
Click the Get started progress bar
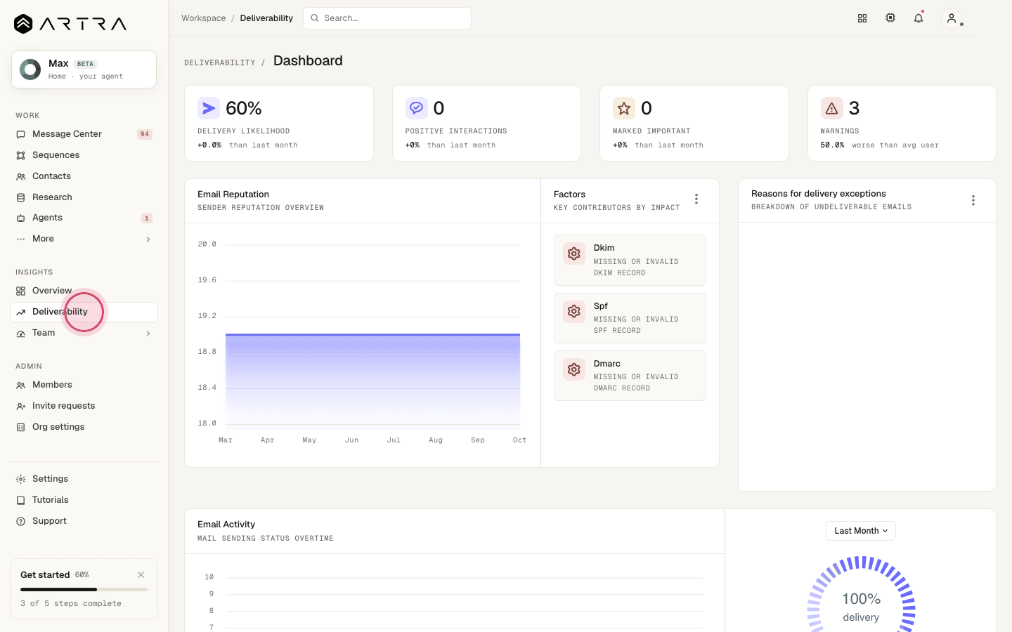84,589
